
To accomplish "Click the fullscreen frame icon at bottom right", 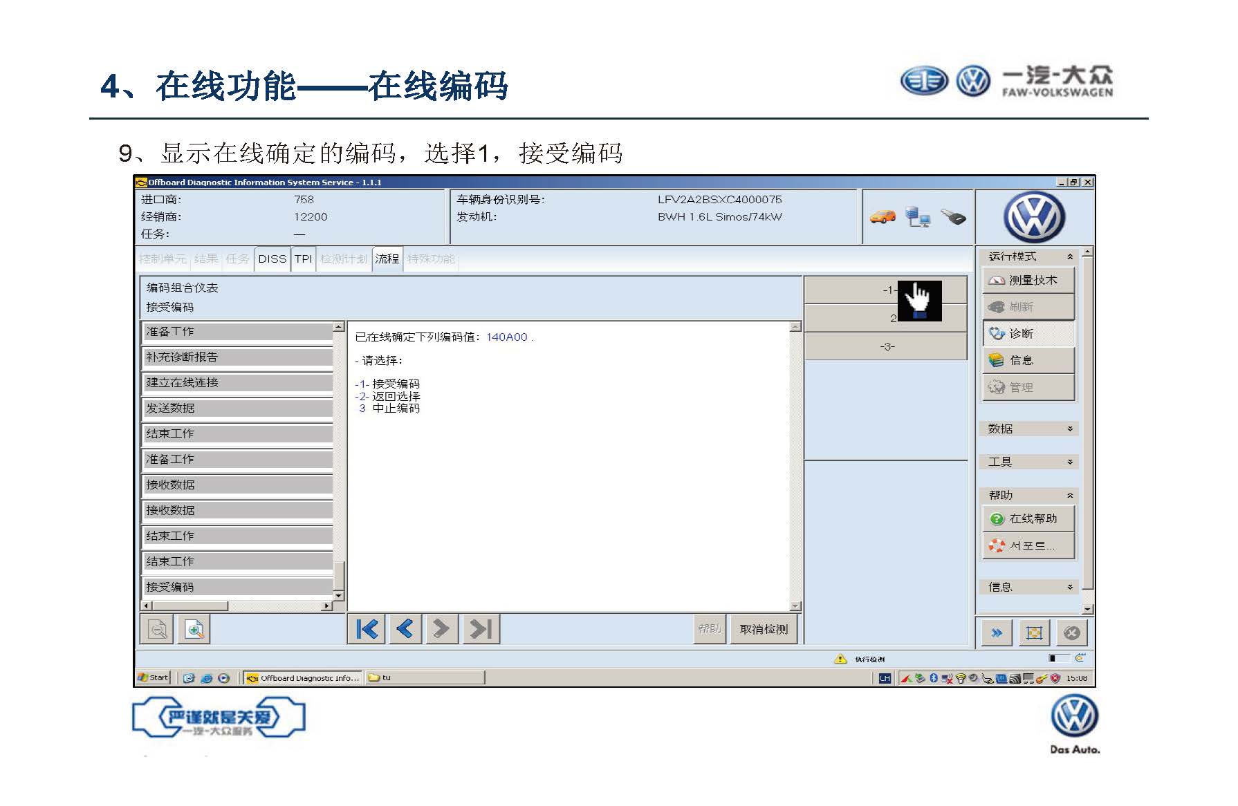I will 1034,632.
